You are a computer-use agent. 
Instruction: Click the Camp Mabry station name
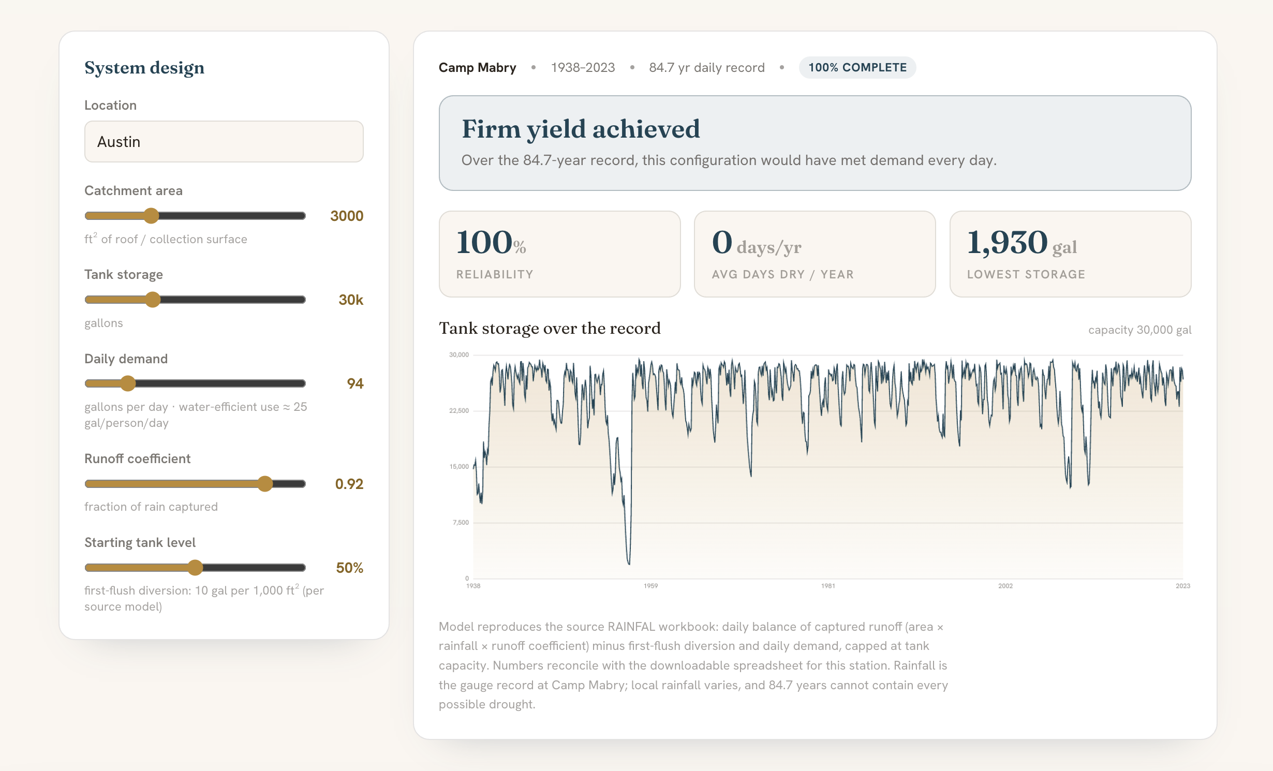[x=477, y=68]
